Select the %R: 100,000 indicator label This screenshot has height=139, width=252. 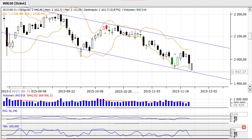point(11,126)
